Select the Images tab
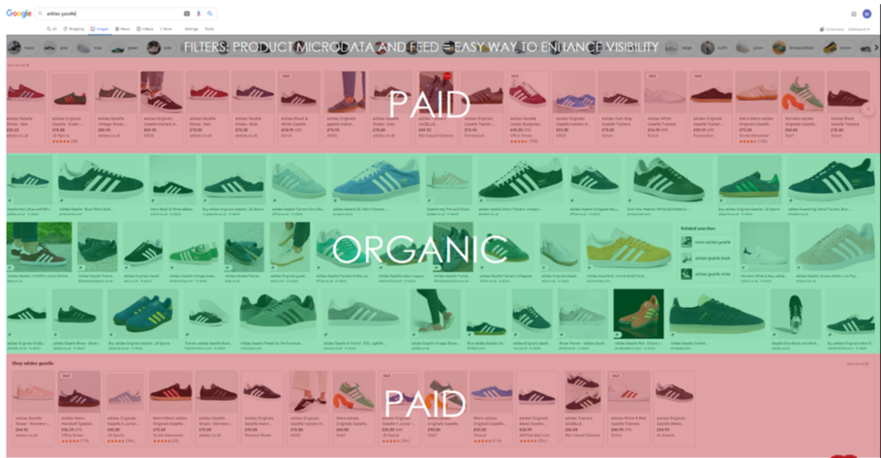 pyautogui.click(x=100, y=29)
